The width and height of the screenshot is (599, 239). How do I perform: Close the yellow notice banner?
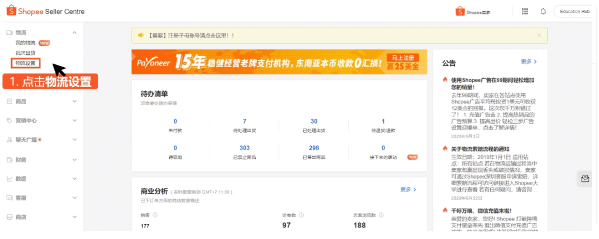[x=539, y=35]
